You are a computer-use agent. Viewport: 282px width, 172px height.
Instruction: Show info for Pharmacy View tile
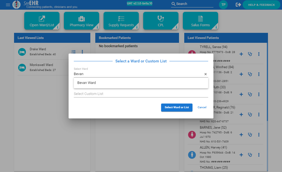coord(97,27)
